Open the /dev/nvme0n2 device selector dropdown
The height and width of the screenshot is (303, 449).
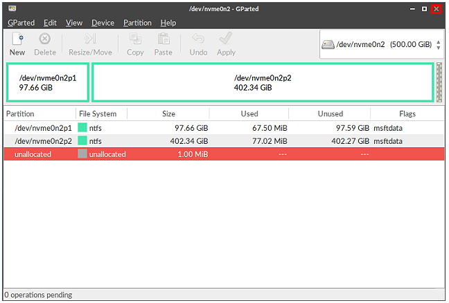382,44
